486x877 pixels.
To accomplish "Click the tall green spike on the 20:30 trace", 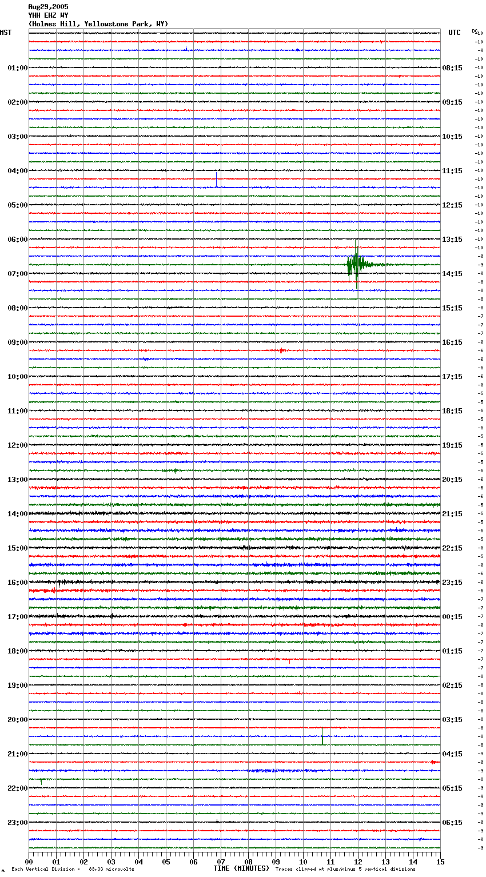I will [x=322, y=736].
